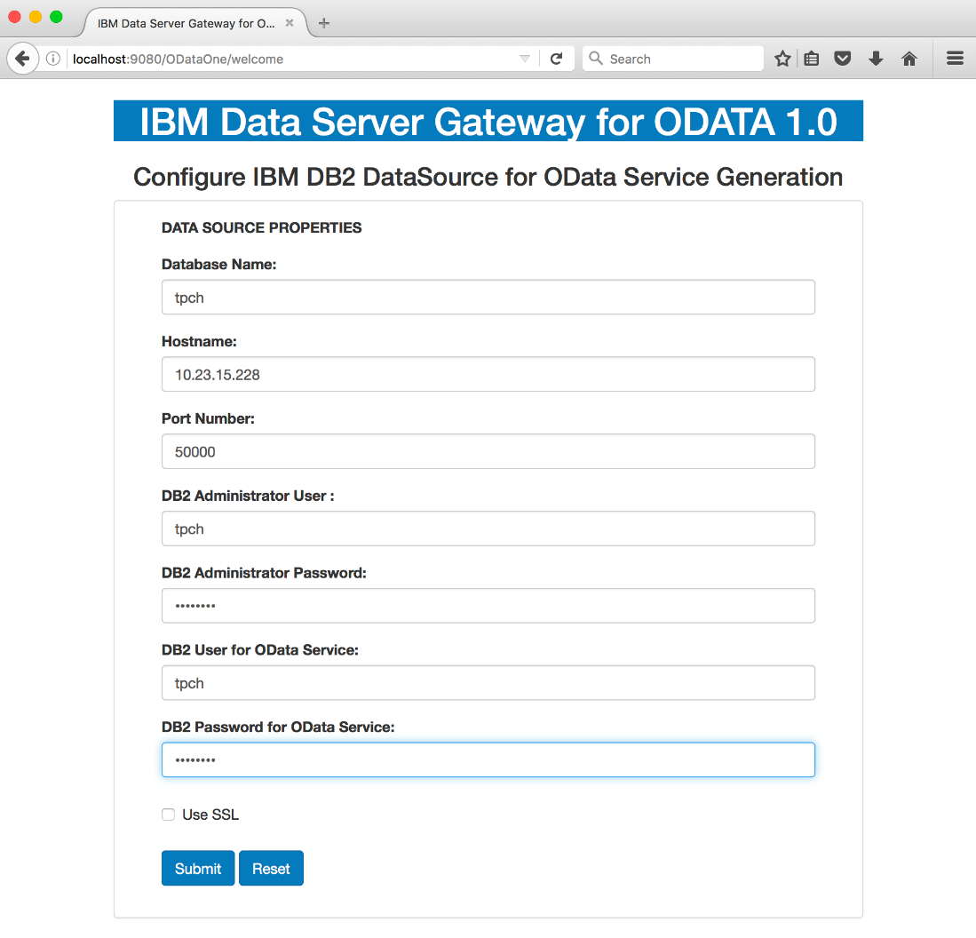Click the browser Search box
This screenshot has width=976, height=938.
tap(673, 59)
